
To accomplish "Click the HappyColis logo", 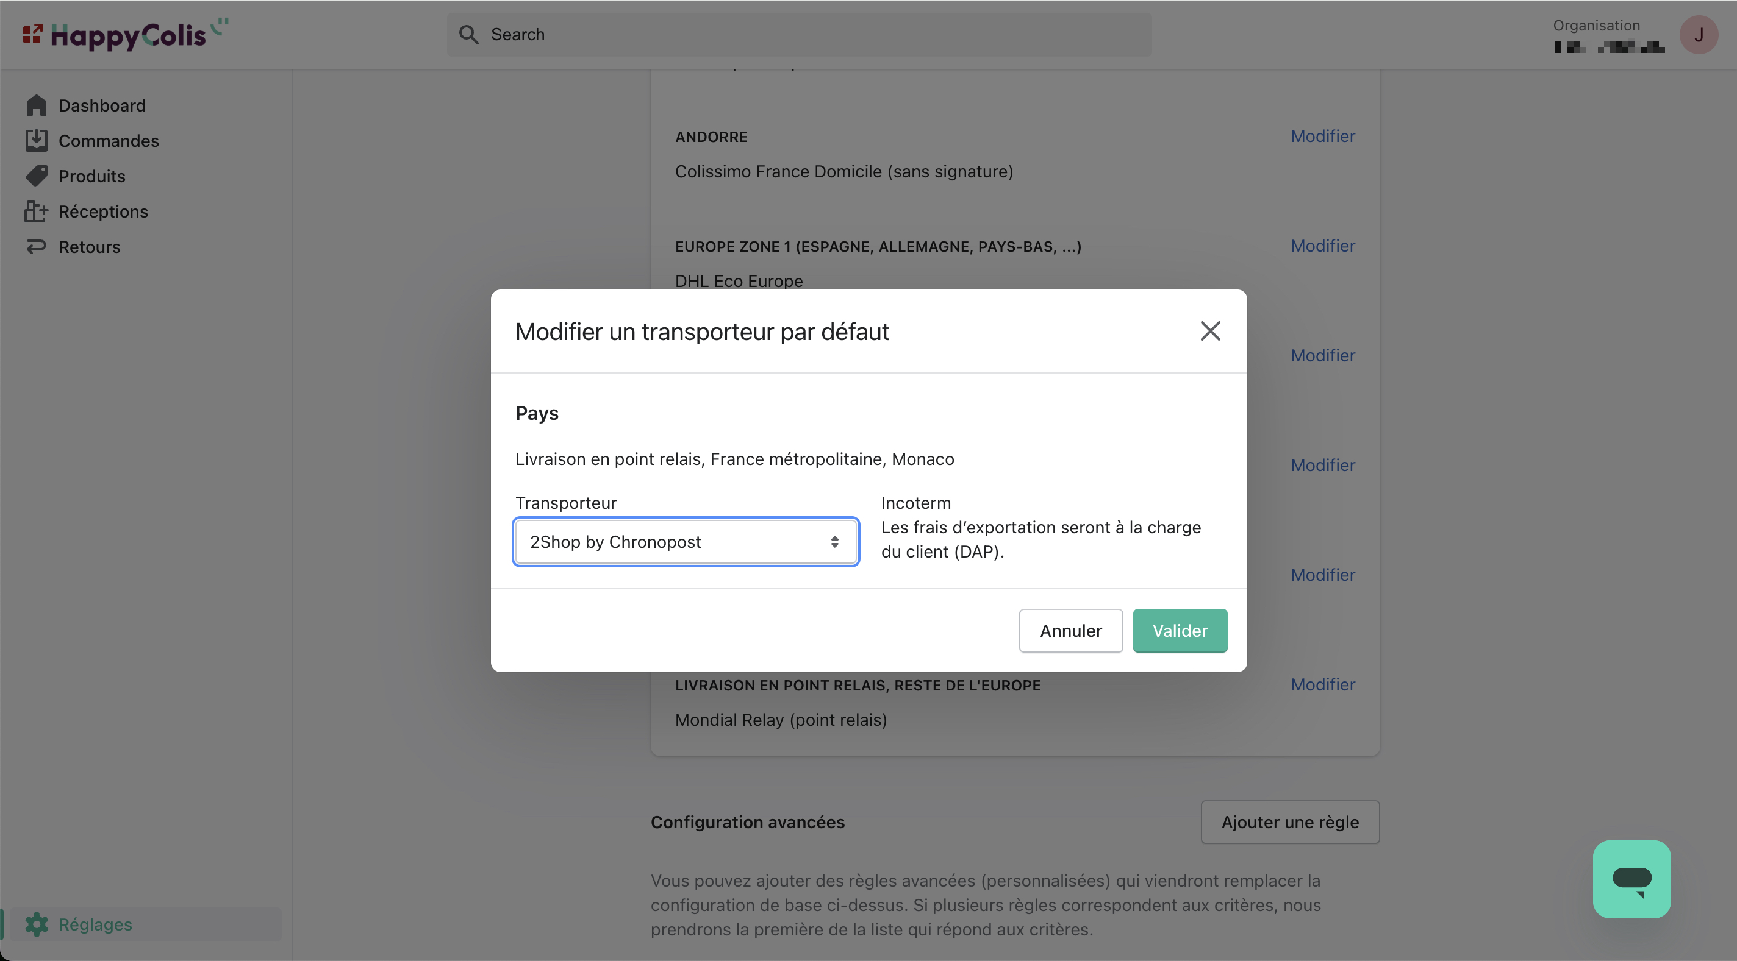I will (127, 34).
